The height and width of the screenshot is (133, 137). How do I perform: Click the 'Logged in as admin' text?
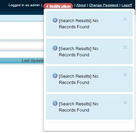pos(24,5)
